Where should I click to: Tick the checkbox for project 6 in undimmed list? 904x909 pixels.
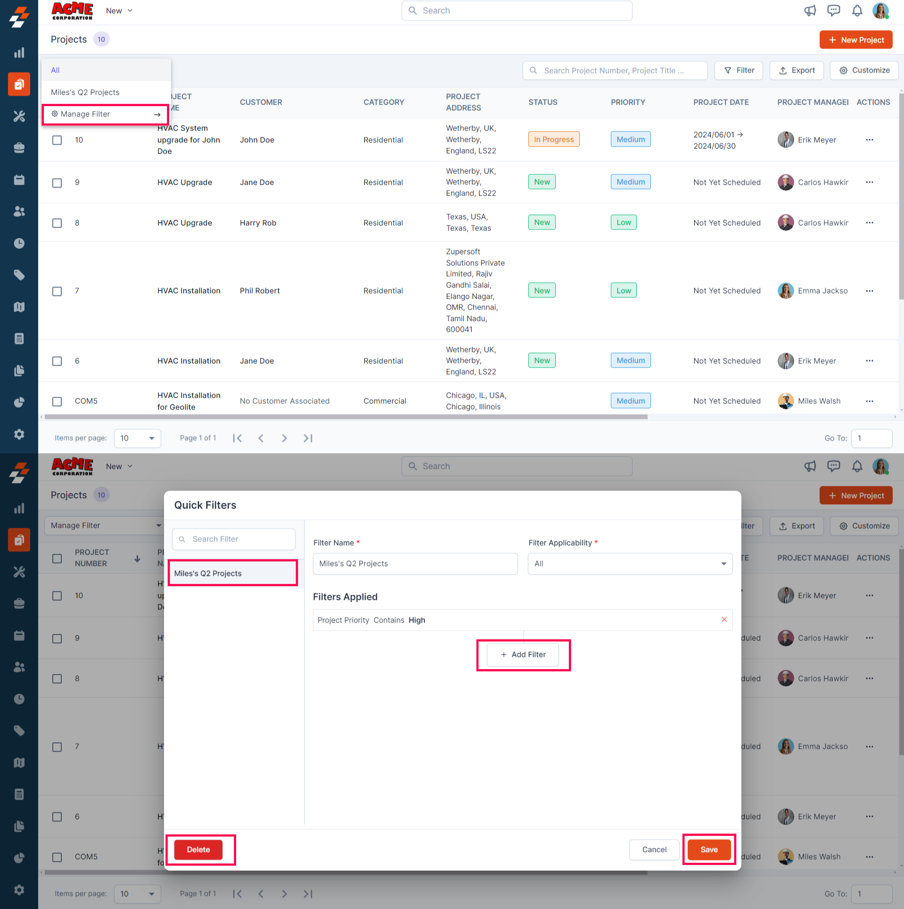(57, 361)
